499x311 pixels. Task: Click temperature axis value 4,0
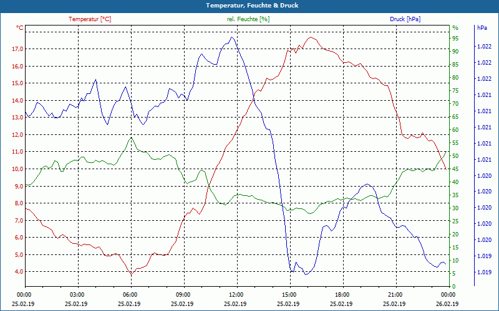click(x=19, y=272)
